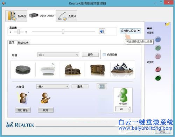Viewport: 175px width, 137px height.
Task: Choose the Sydney Opera House preset
Action: [x=122, y=68]
